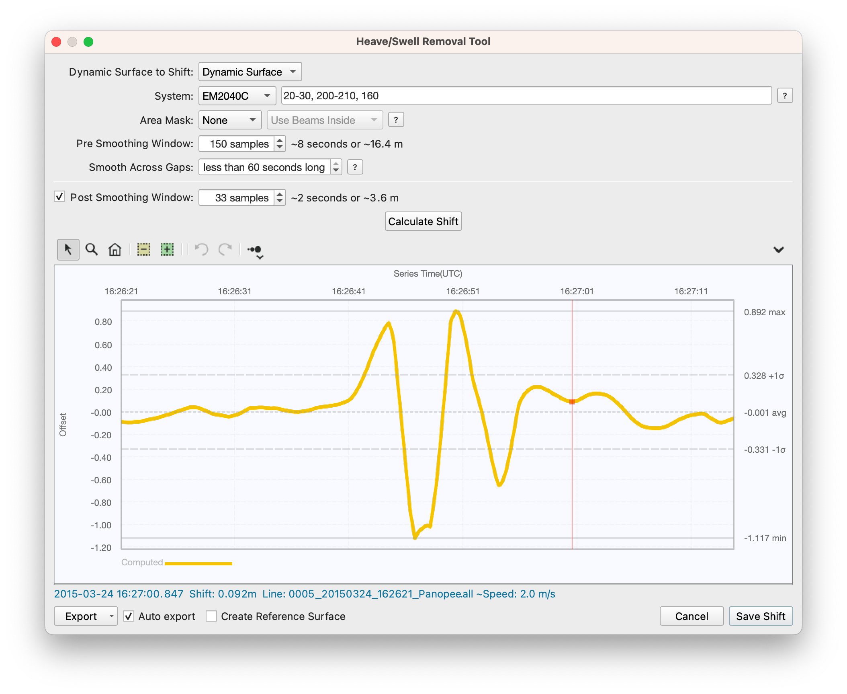Click the home reset view icon
Screen dimensions: 847x694
pos(115,250)
